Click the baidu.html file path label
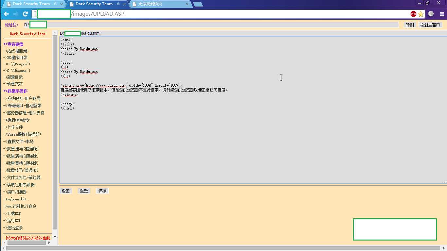The height and width of the screenshot is (251, 447). (80, 33)
